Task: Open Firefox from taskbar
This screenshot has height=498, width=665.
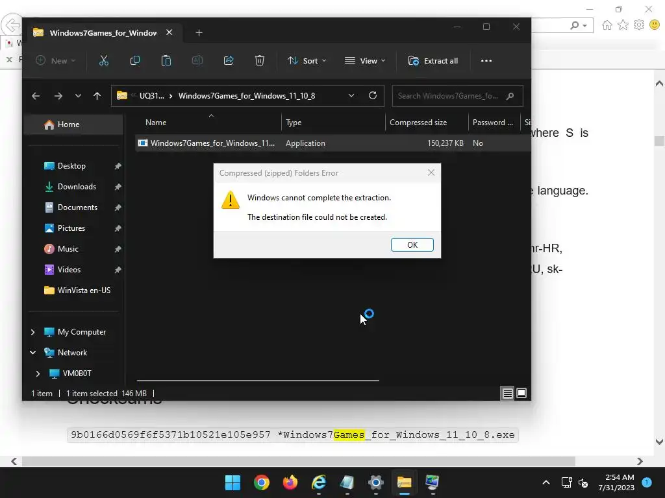Action: 290,482
